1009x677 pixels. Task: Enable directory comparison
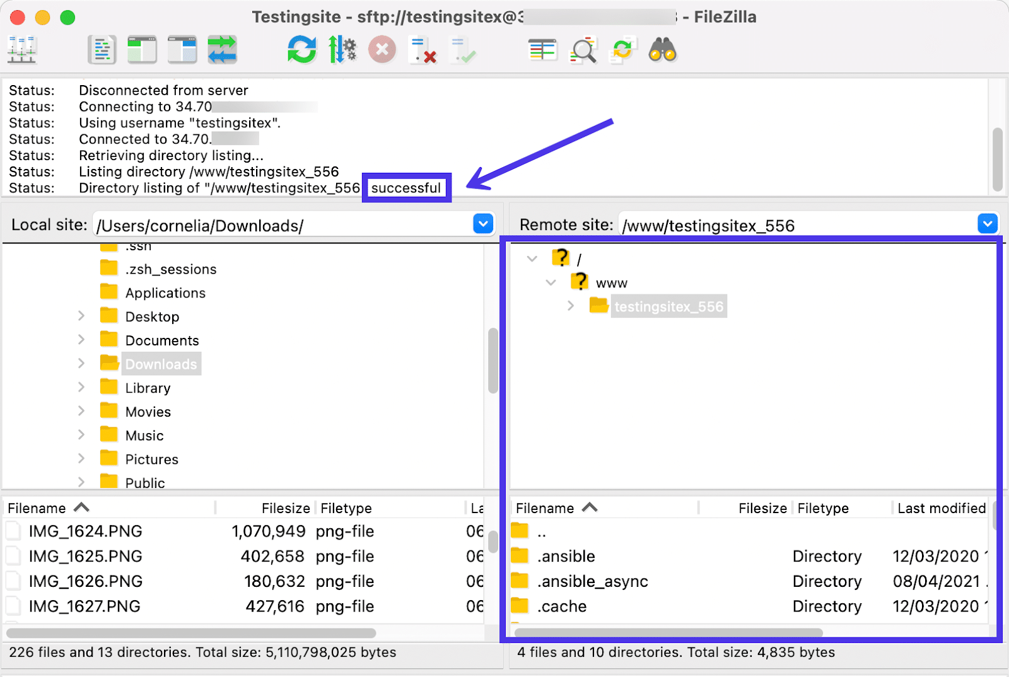pyautogui.click(x=542, y=49)
